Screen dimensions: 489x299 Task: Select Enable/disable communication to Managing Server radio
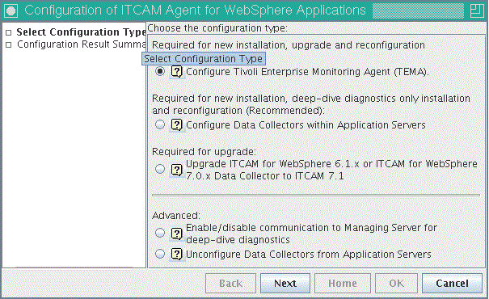160,233
